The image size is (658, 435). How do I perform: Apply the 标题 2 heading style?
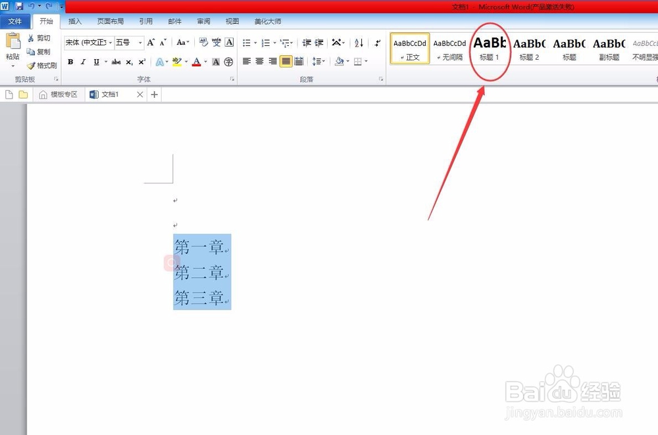tap(529, 49)
